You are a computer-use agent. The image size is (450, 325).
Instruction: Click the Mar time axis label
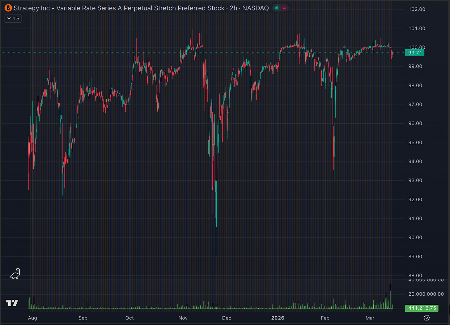click(x=370, y=318)
